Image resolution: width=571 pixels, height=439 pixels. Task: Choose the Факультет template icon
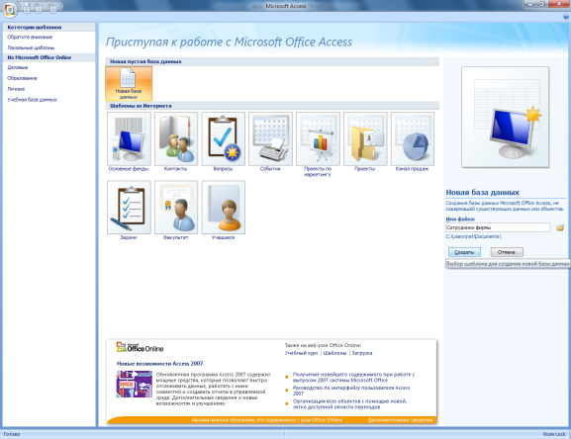coord(176,207)
